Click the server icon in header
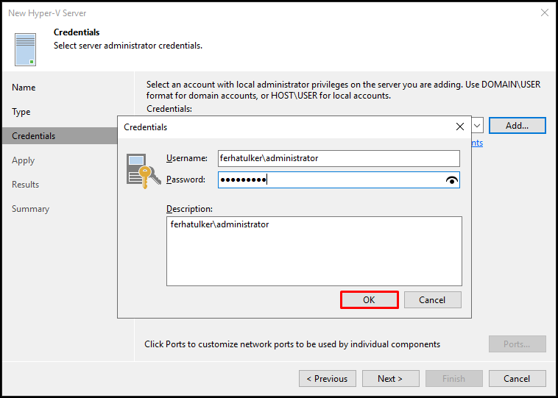Screen dimensions: 558x398 [x=25, y=49]
